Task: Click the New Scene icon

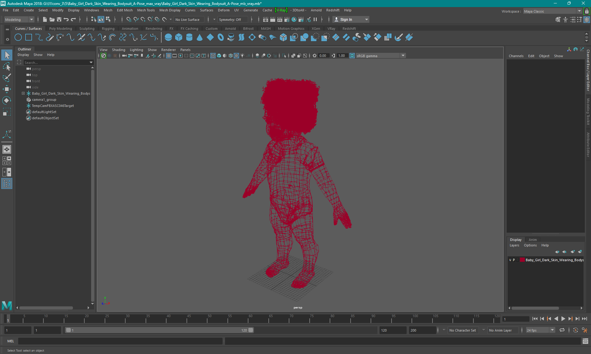Action: tap(45, 19)
